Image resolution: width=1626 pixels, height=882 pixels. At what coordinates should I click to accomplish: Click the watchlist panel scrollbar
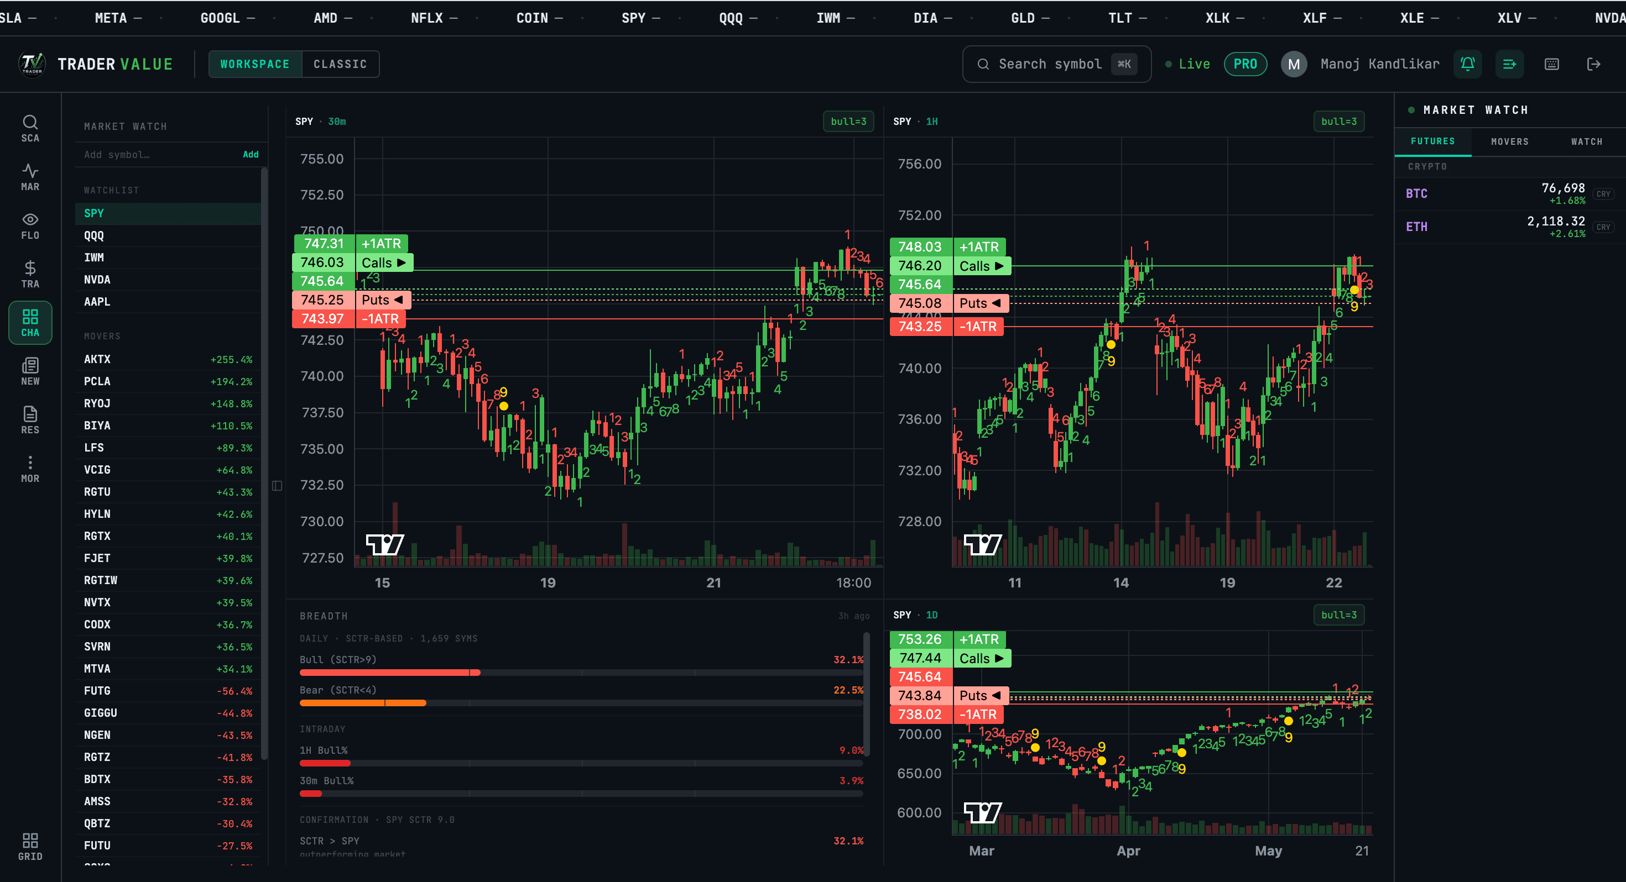[x=264, y=464]
